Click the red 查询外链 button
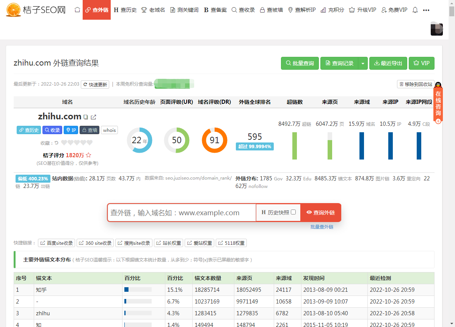 (x=321, y=213)
